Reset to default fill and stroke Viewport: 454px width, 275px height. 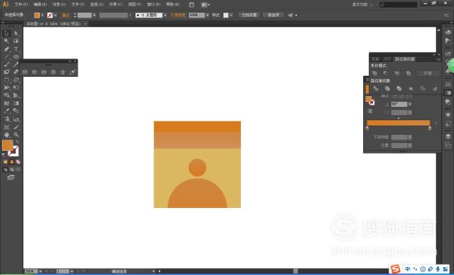3,154
